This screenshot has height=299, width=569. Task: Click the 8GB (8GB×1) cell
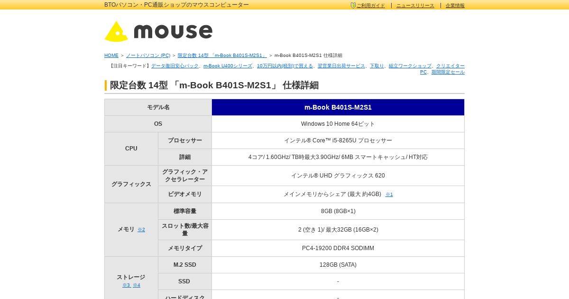coord(338,211)
